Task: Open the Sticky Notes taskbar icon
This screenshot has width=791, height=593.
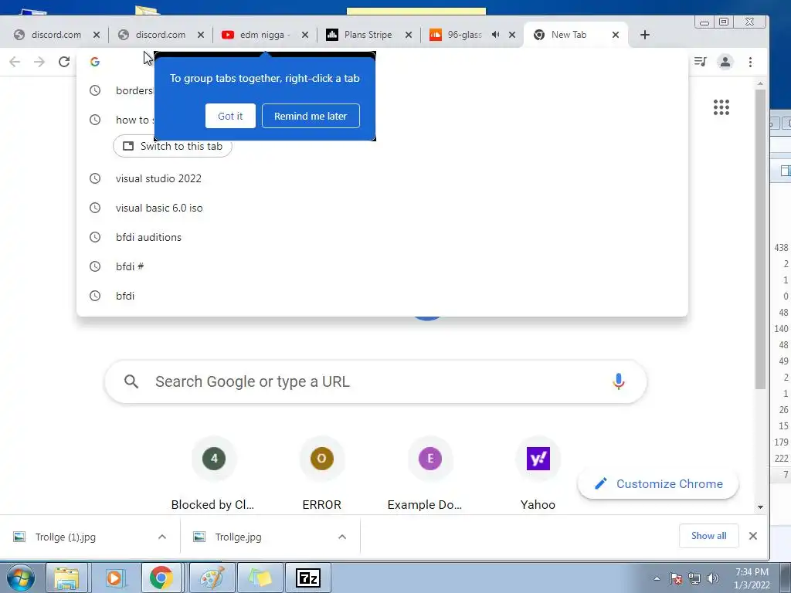Action: click(x=260, y=578)
